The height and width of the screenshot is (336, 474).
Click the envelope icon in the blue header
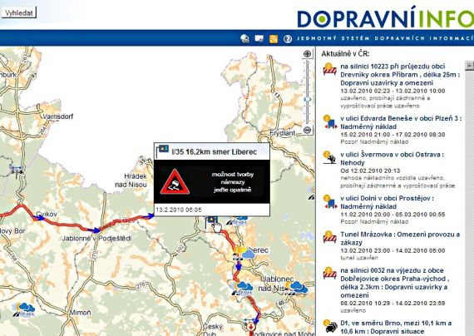(259, 38)
